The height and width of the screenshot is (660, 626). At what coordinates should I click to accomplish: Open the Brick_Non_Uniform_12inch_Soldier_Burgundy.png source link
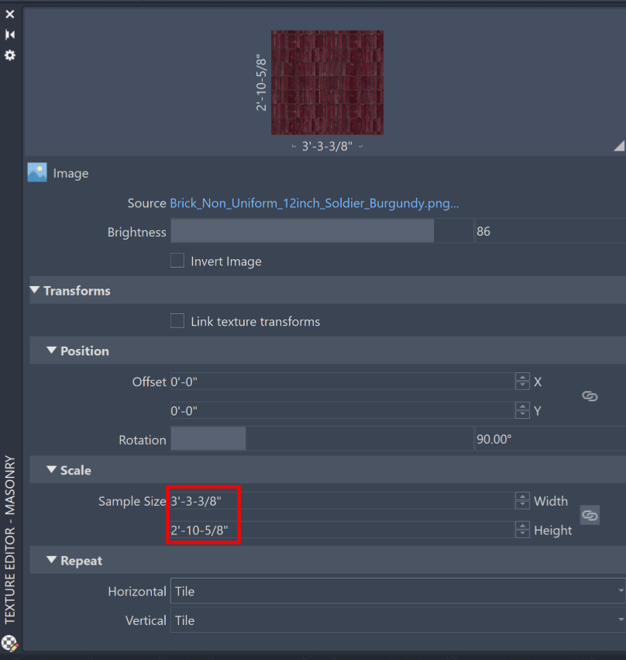(x=314, y=202)
